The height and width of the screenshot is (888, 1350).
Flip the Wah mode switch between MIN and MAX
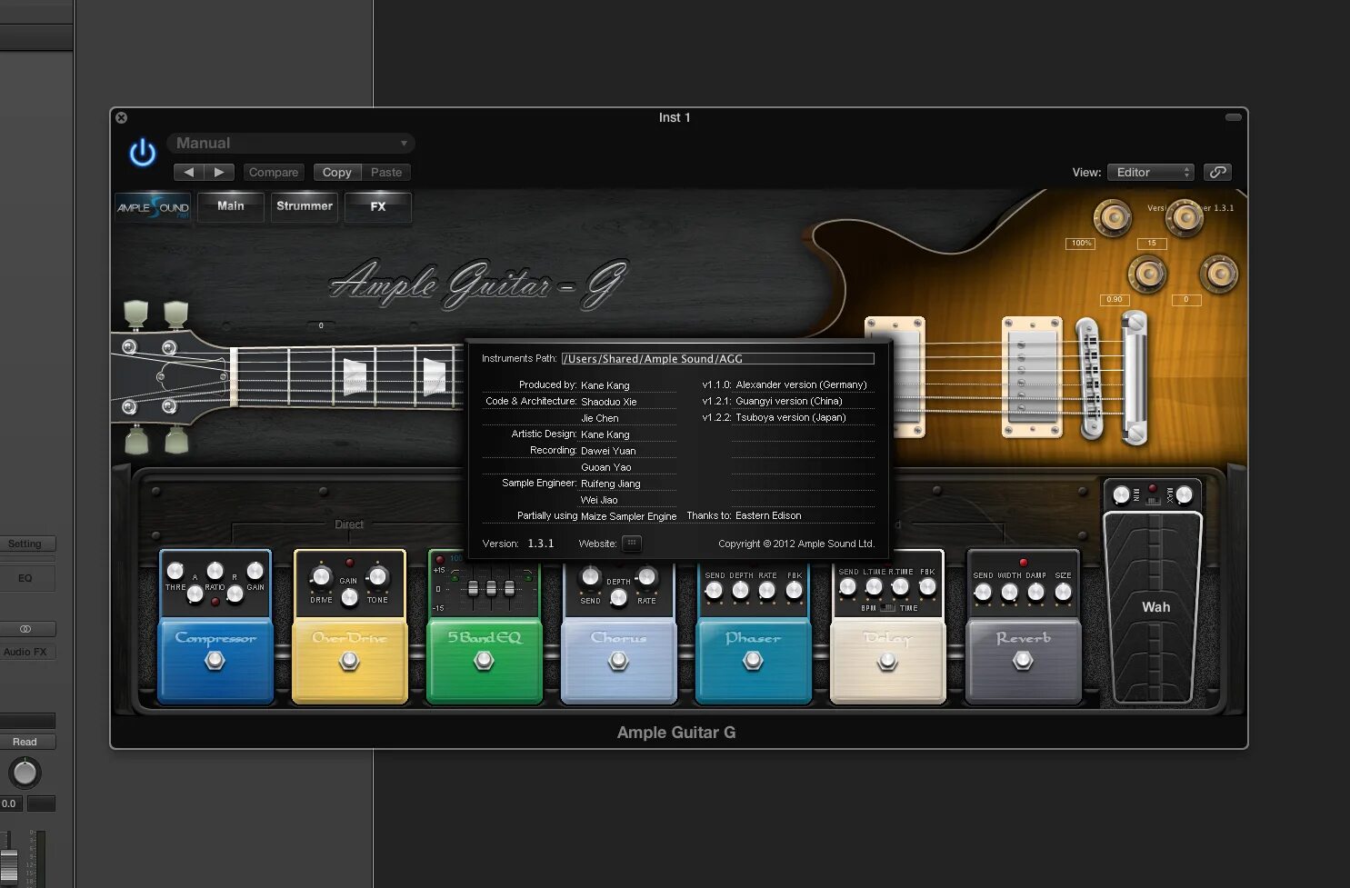[x=1153, y=500]
